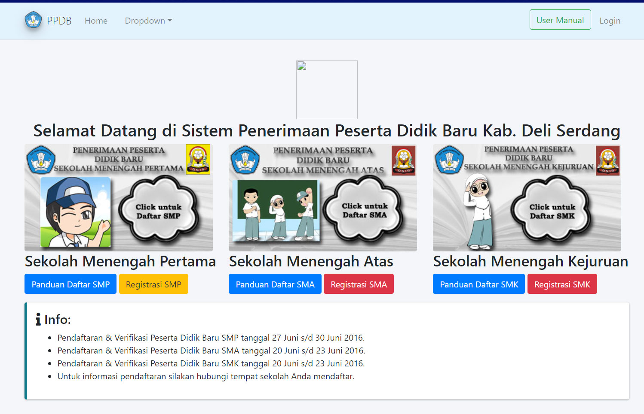Image resolution: width=644 pixels, height=414 pixels.
Task: Open the User Manual button
Action: [x=560, y=20]
